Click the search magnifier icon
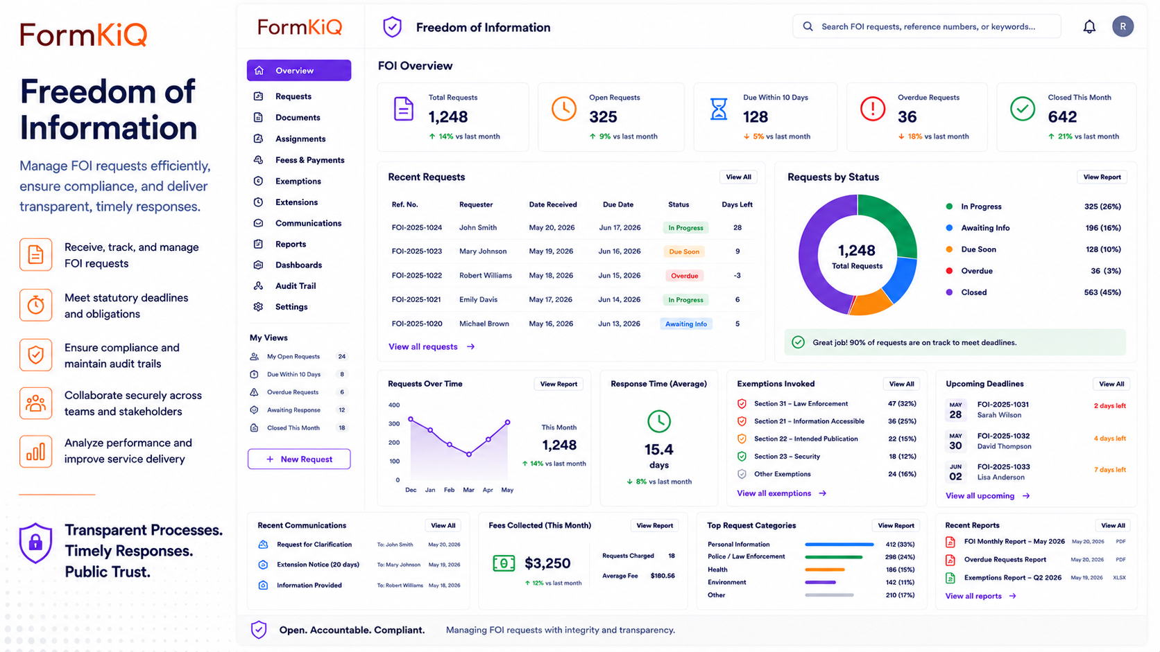 pos(808,26)
